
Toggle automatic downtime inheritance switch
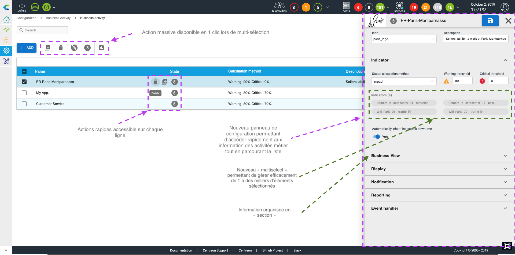coord(377,137)
